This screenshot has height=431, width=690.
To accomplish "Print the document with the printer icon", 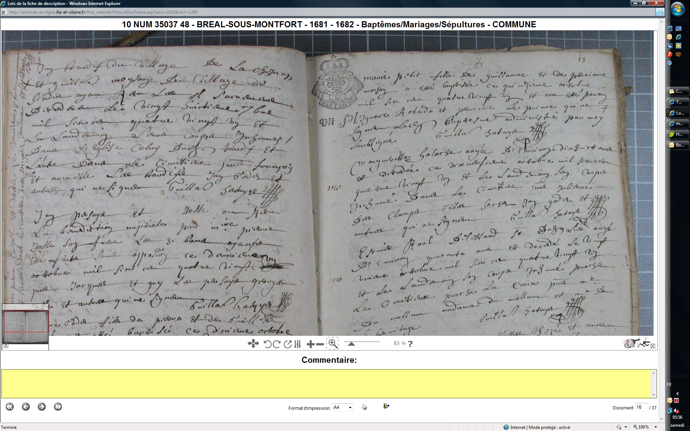I will (364, 407).
